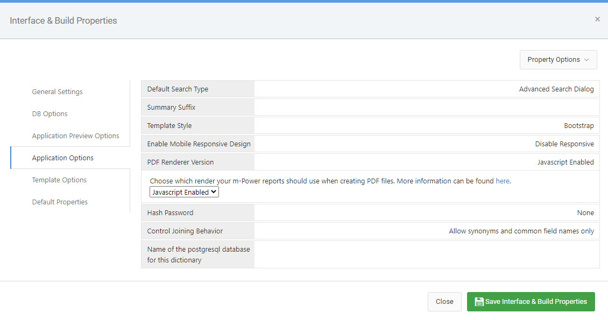Click the Property Options chevron arrow

pos(586,60)
